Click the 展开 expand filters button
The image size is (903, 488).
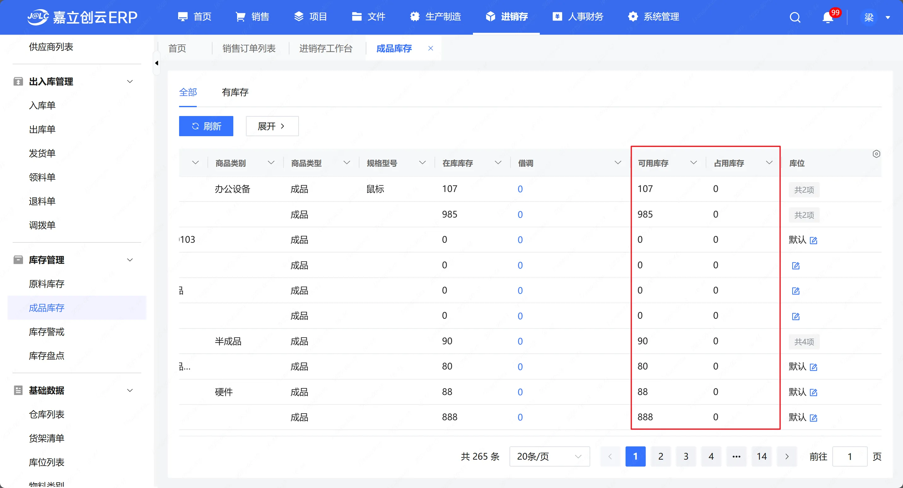coord(272,126)
